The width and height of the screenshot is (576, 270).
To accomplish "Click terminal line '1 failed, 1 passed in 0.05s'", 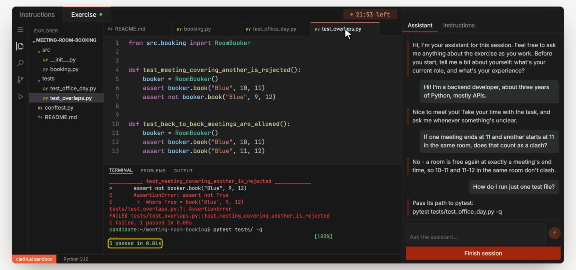I will coord(150,223).
